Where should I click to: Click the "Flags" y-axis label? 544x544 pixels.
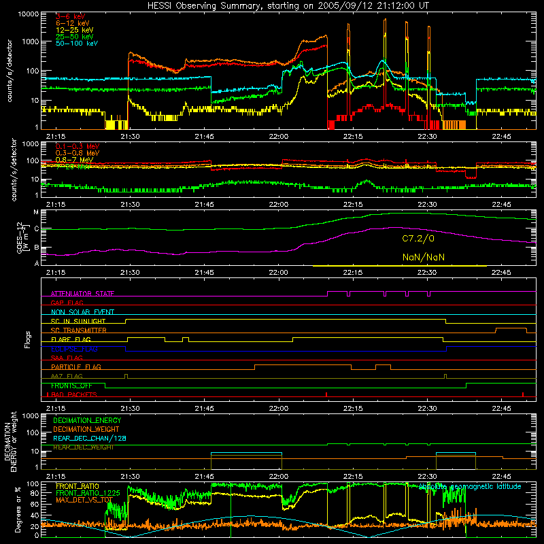tap(27, 340)
